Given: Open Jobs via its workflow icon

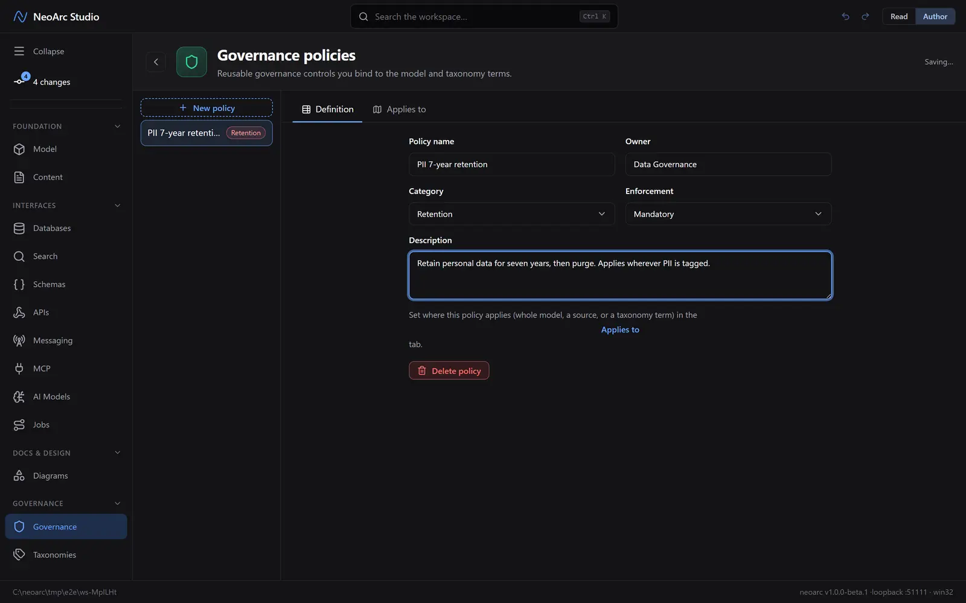Looking at the screenshot, I should pyautogui.click(x=19, y=425).
